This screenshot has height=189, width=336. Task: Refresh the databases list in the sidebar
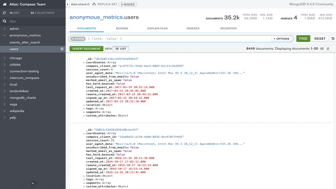(x=4, y=13)
